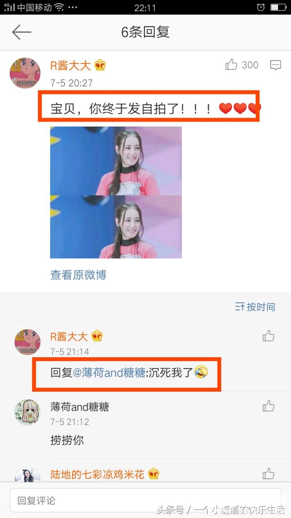The image size is (291, 518).
Task: Like R酱大大's main comment with 300 likes
Action: (x=231, y=65)
